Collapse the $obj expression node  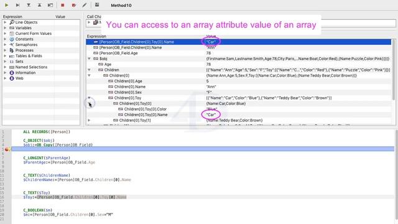tap(89, 58)
